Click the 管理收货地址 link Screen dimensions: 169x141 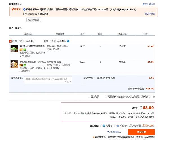coord(149,4)
